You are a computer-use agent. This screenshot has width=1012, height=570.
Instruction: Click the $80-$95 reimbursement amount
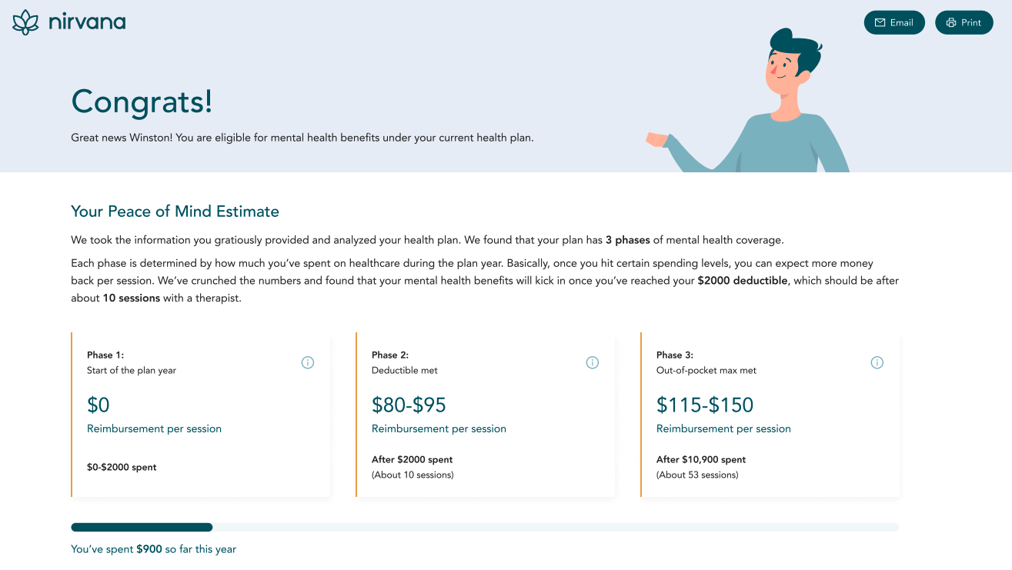tap(409, 405)
